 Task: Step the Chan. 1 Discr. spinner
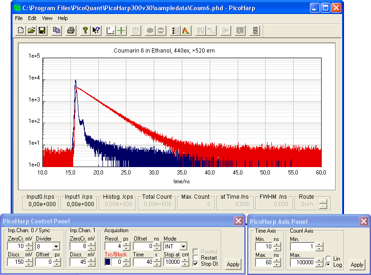coord(91,262)
